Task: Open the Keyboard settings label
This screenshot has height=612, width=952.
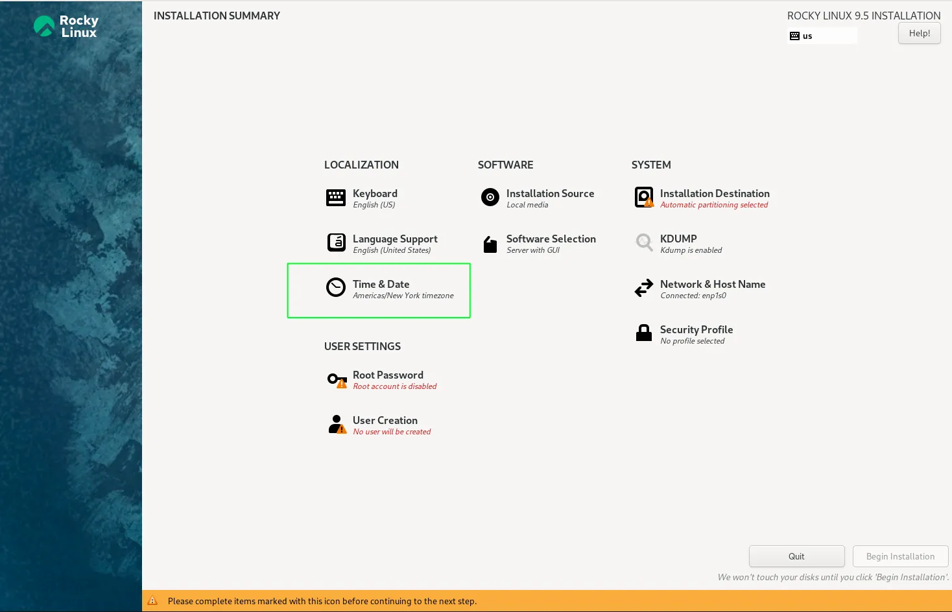Action: 375,193
